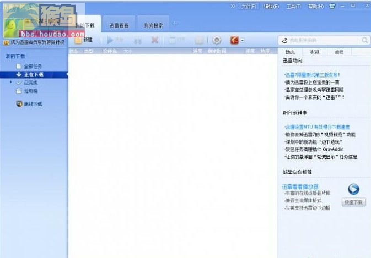This screenshot has height=258, width=371.
Task: Click the Xunlei Kankan player globe icon
Action: [353, 189]
